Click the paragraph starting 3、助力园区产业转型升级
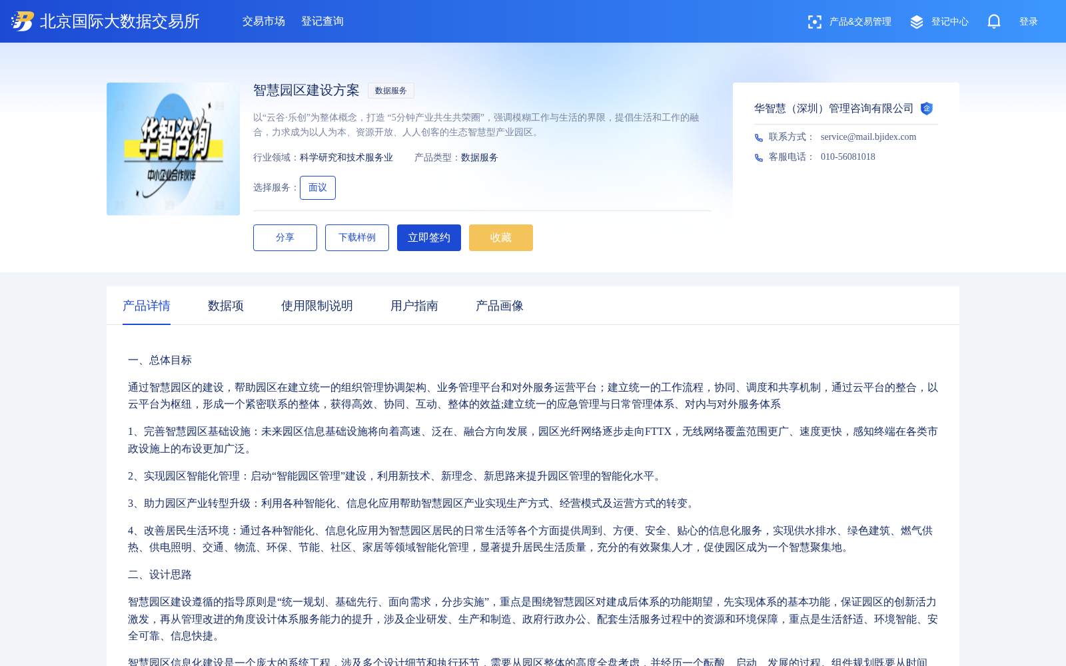The height and width of the screenshot is (666, 1066). [413, 503]
